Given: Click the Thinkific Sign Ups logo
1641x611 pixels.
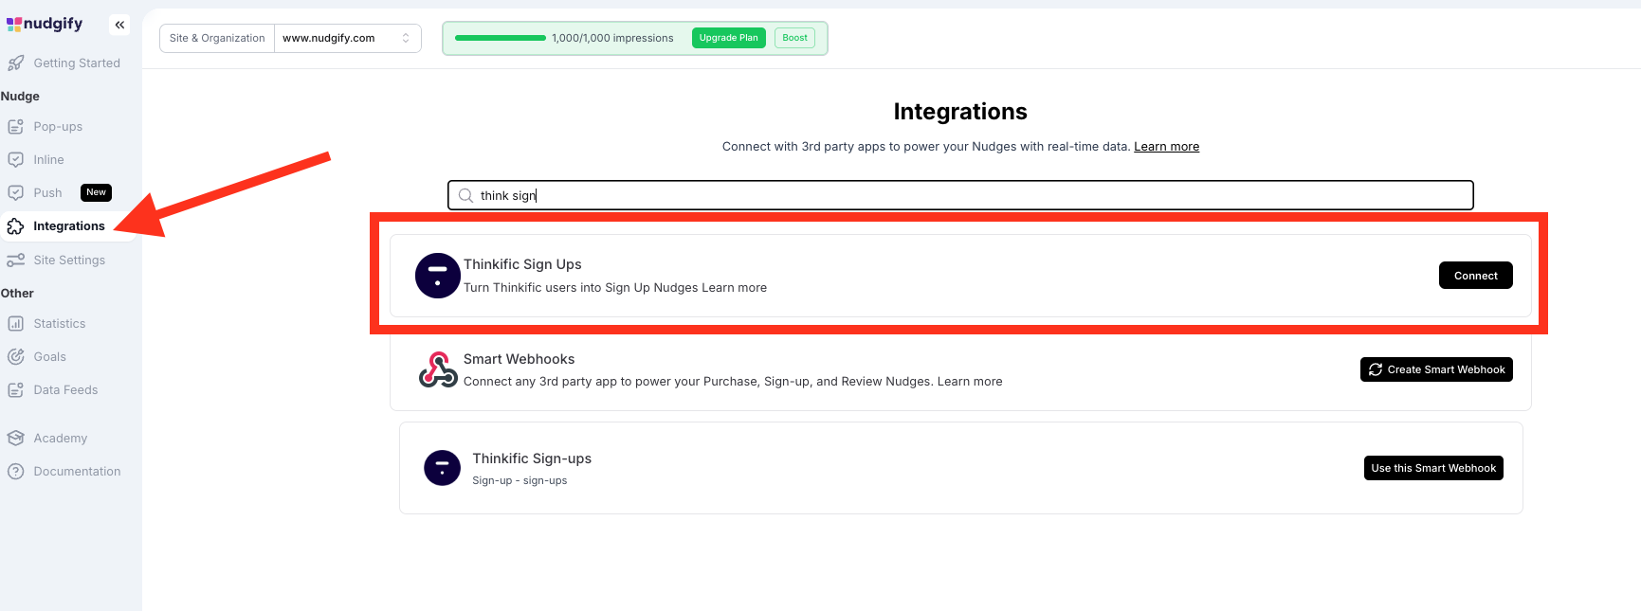Looking at the screenshot, I should pos(438,276).
